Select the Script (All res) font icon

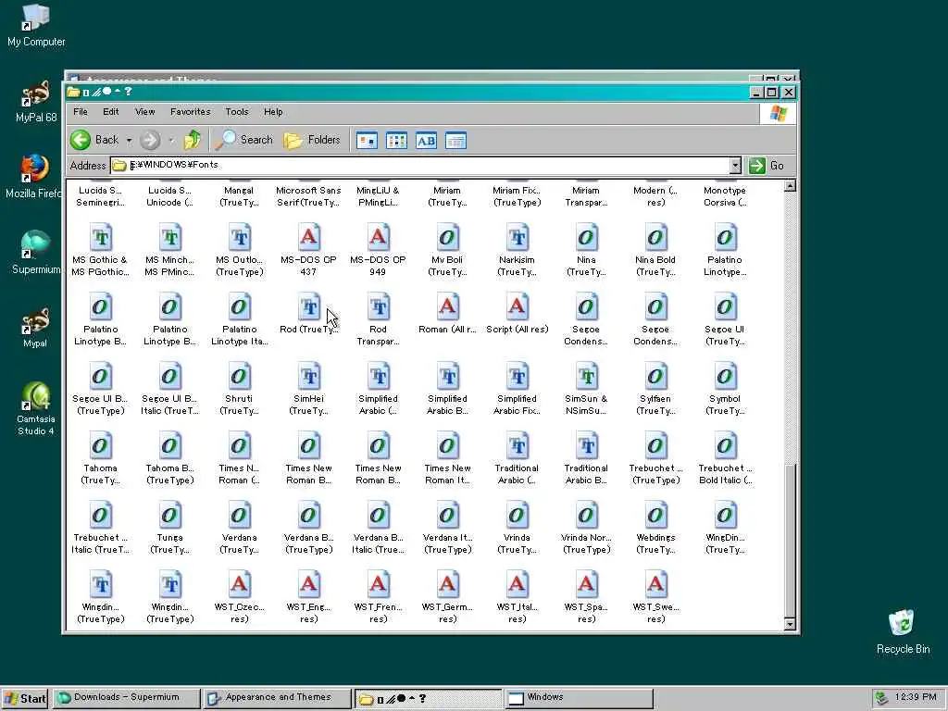(x=517, y=307)
